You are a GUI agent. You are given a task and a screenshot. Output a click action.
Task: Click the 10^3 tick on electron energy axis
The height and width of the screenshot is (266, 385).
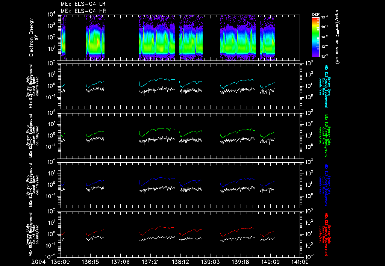coord(52,26)
